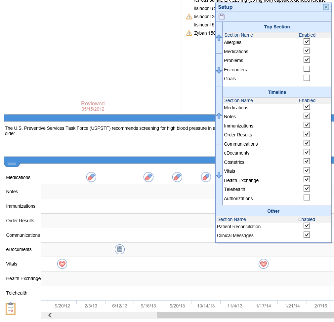This screenshot has width=334, height=322.
Task: Click the timeline scroll left arrow
Action: (x=50, y=315)
